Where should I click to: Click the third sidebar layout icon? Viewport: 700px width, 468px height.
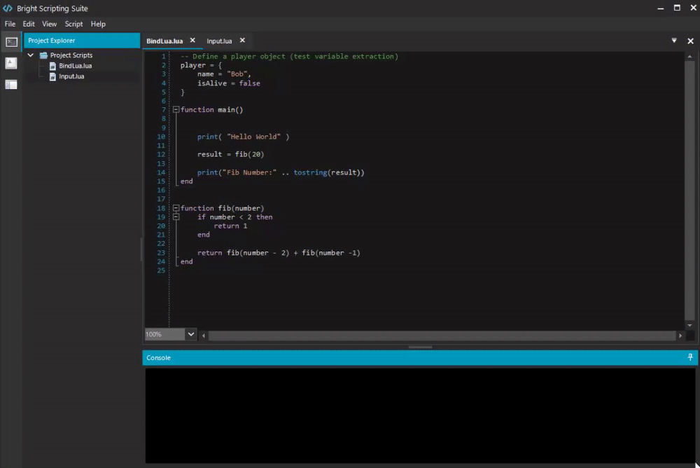[x=11, y=85]
